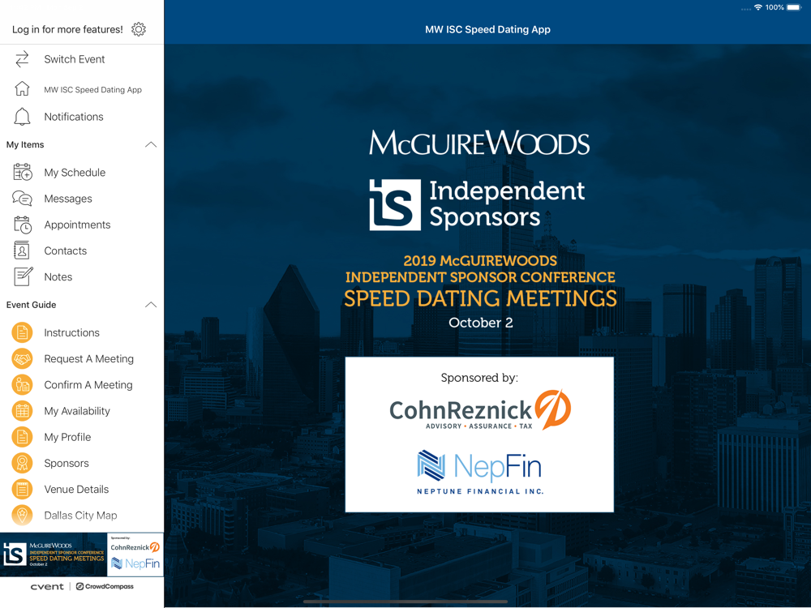Click the header title 'MW ISC Speed Dating App'
Viewport: 811px width, 608px height.
pos(487,29)
